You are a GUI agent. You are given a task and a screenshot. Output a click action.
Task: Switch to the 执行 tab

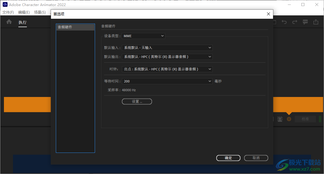coord(23,22)
